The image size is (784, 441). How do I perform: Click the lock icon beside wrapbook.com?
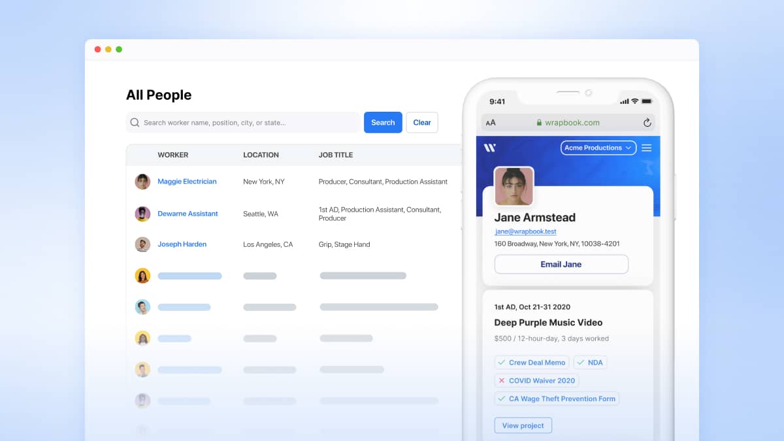[x=539, y=122]
